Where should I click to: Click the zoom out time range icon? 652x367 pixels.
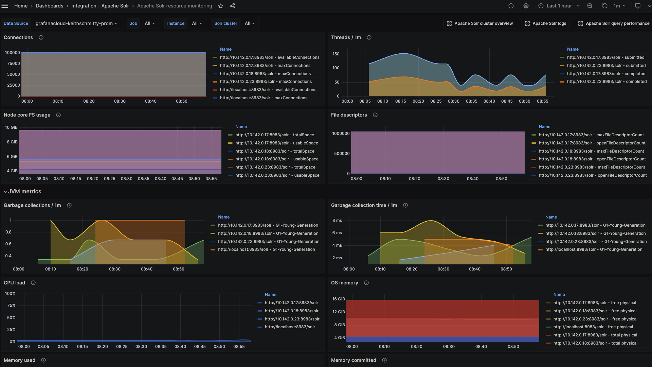tap(590, 6)
